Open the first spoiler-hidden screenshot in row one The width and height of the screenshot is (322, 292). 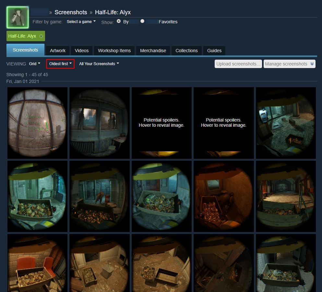161,123
